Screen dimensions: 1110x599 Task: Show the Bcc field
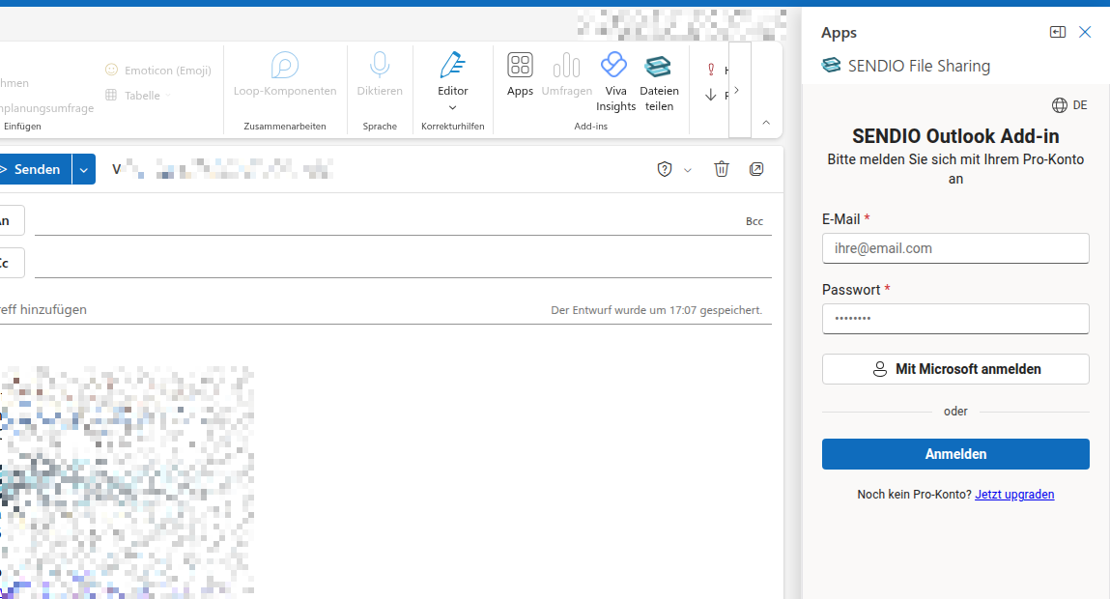754,221
